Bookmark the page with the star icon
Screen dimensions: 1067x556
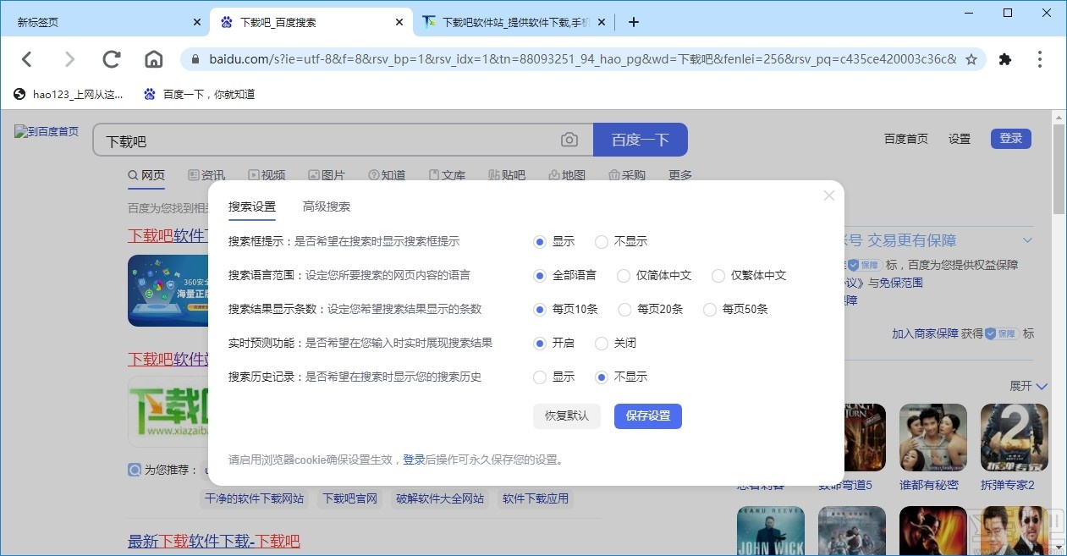click(x=971, y=59)
